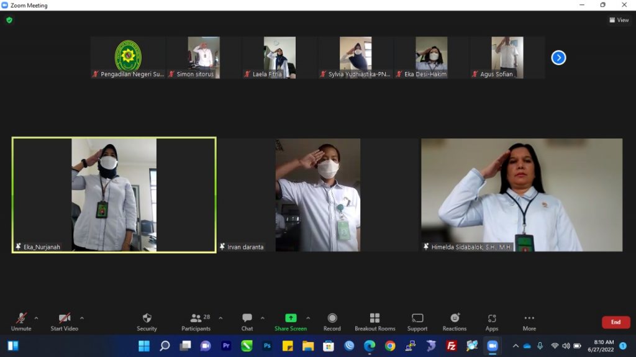Expand audio options arrow next to Unmute
Viewport: 636px width, 357px height.
click(36, 318)
